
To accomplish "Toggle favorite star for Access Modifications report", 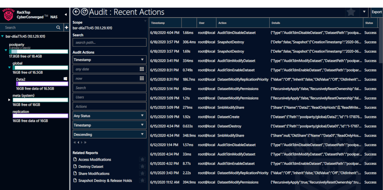I will [142, 159].
